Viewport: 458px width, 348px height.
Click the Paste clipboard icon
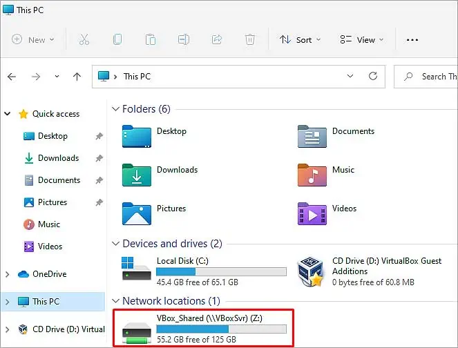[150, 40]
